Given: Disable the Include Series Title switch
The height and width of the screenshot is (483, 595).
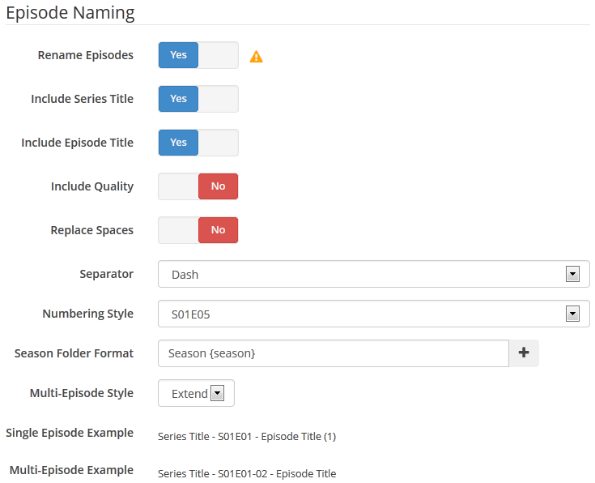Looking at the screenshot, I should pyautogui.click(x=198, y=99).
